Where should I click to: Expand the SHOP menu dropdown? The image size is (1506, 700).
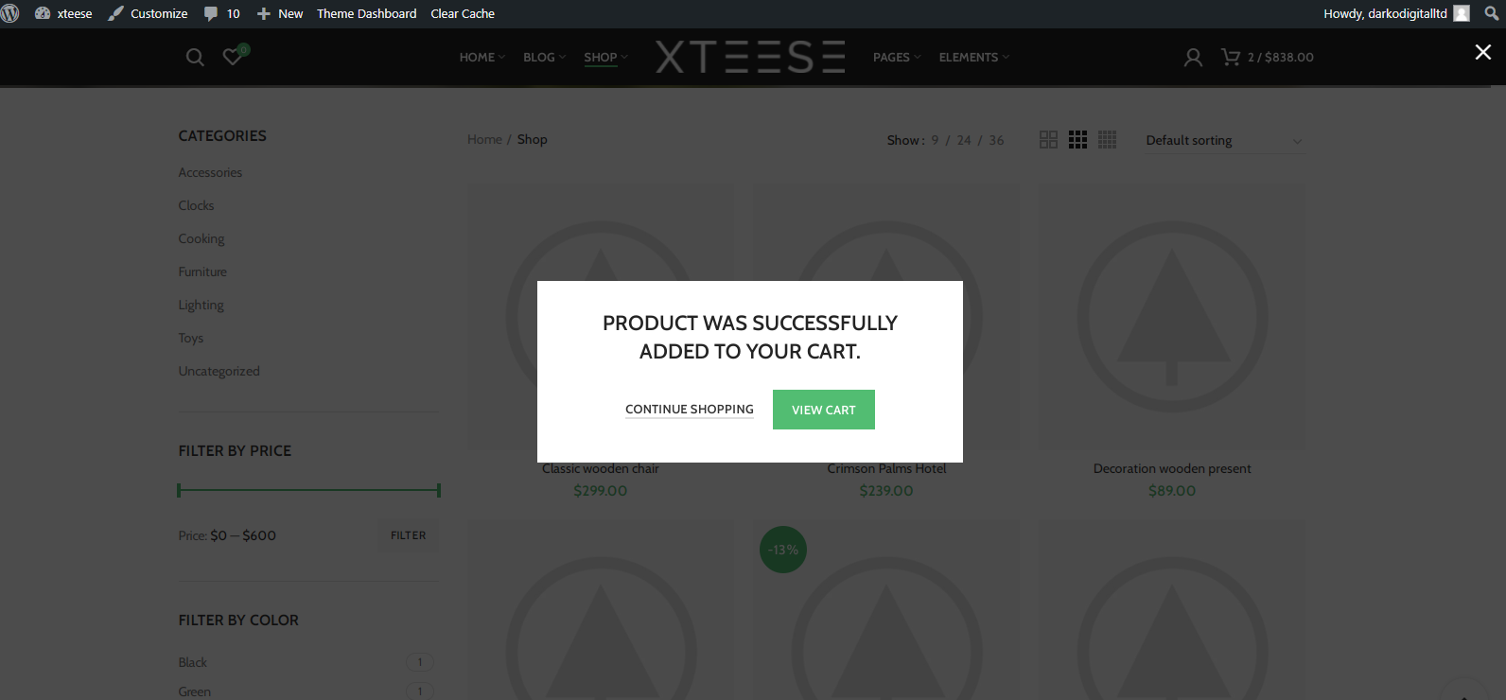pyautogui.click(x=605, y=57)
